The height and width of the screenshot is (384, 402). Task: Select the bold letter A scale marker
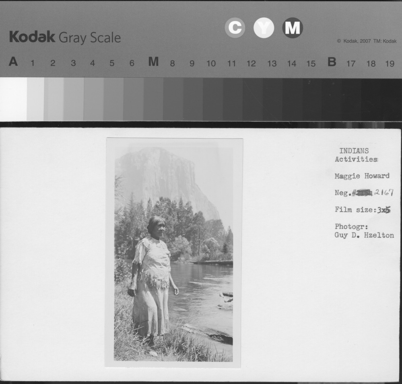click(x=13, y=62)
